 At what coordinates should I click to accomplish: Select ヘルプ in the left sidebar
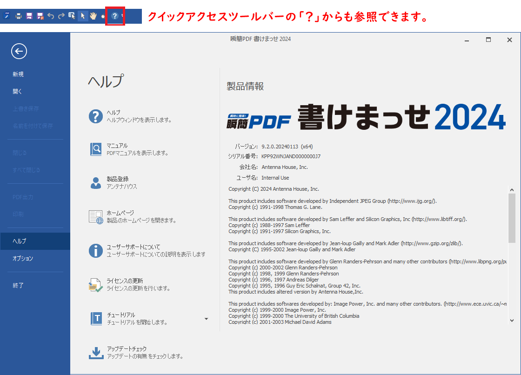click(35, 241)
